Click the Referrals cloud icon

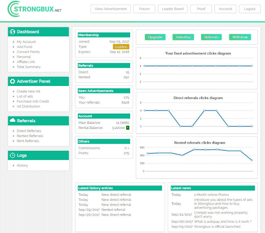click(12, 120)
